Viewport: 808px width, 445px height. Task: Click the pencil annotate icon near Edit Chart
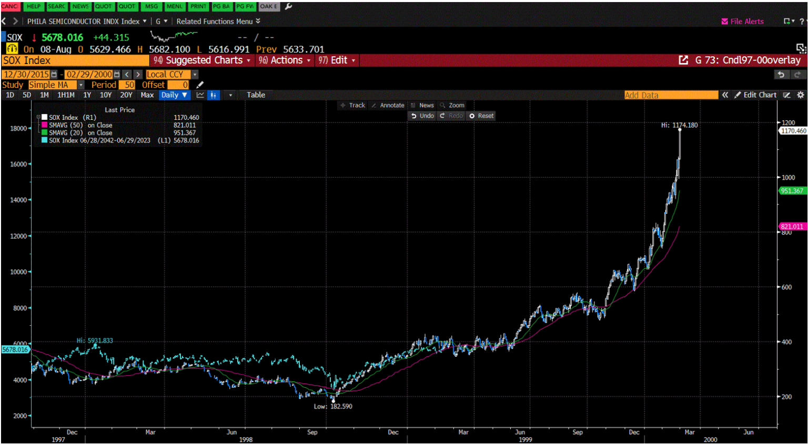737,95
